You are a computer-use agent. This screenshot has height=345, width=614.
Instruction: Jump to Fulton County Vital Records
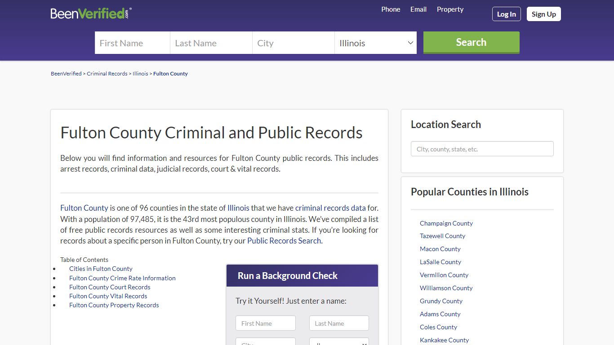(x=108, y=296)
